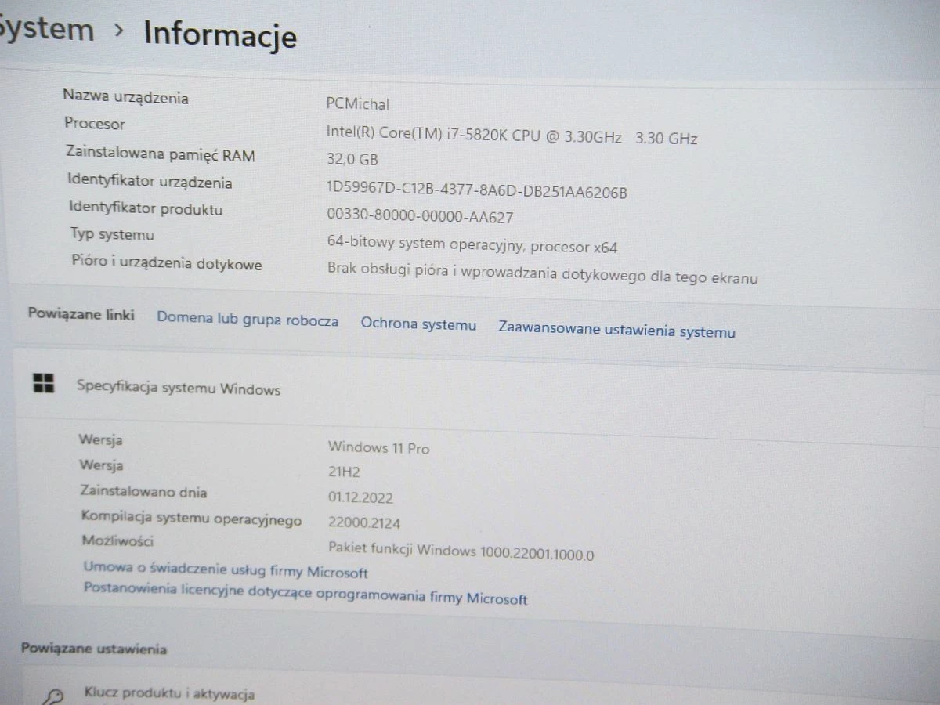Click the key icon next to Klucz produktu
940x705 pixels.
click(52, 696)
